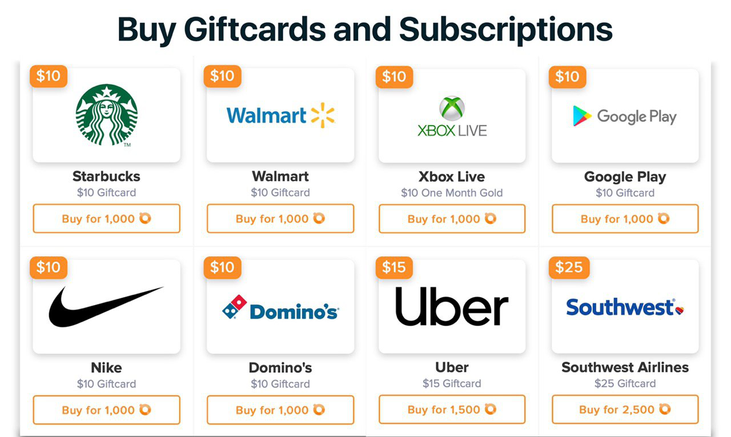Click the Starbucks siren logo
Viewport: 731px width, 437px height.
pos(107,116)
